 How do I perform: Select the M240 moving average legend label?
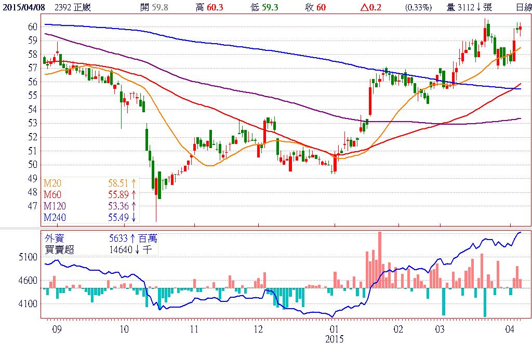[x=55, y=218]
